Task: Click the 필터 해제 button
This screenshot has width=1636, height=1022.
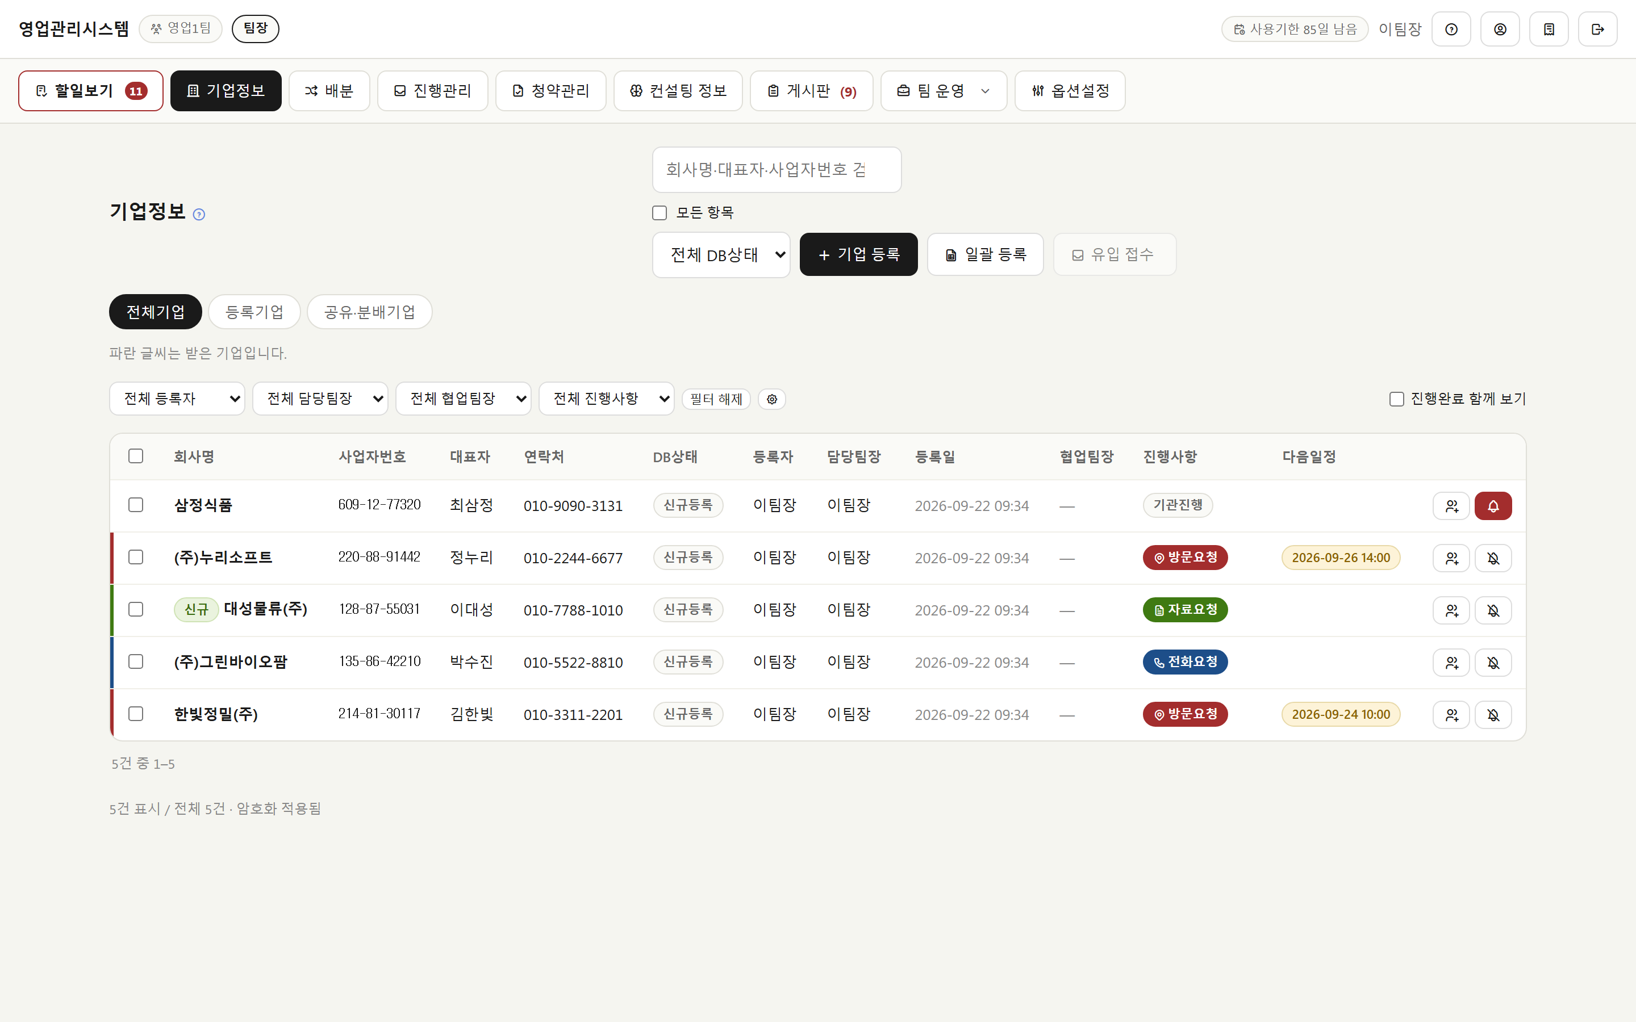Action: click(716, 400)
